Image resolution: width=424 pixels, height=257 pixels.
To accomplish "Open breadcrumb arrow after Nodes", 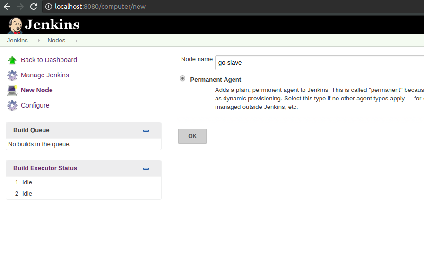I will (x=77, y=41).
